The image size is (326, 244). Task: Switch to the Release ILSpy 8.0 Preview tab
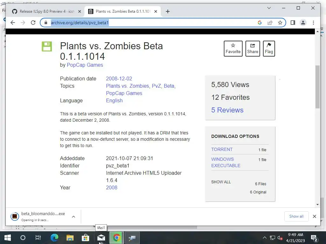point(46,11)
